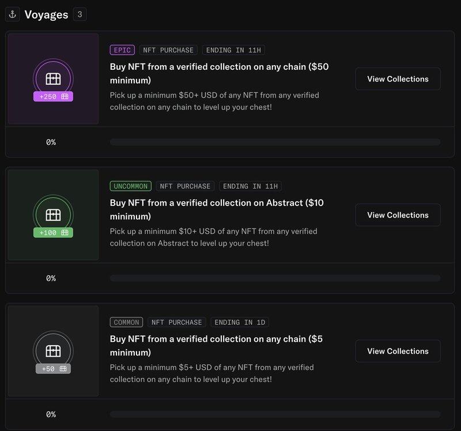Select the COMMON rarity tag
Image resolution: width=461 pixels, height=431 pixels.
pyautogui.click(x=126, y=322)
